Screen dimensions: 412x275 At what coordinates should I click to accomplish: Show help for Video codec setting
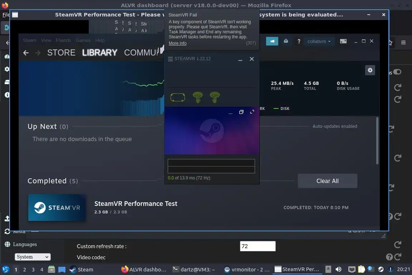coord(389,257)
